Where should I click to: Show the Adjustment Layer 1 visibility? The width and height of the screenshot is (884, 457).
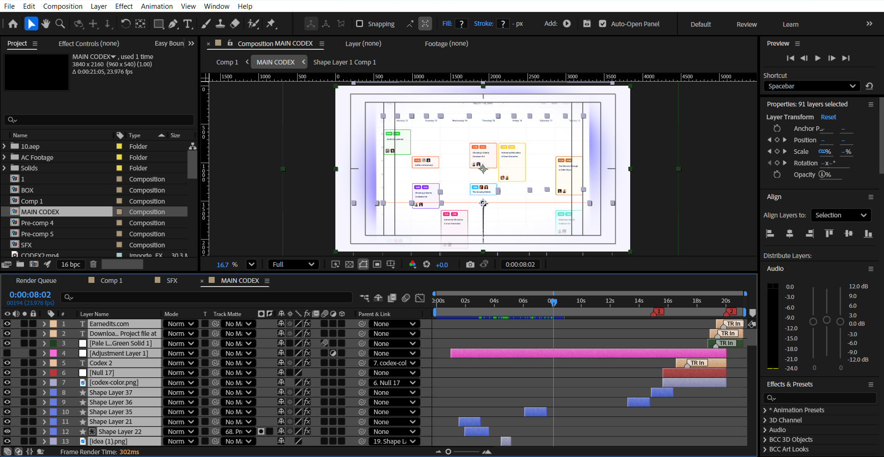pos(7,353)
